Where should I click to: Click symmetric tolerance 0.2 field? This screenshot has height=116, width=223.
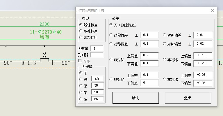click(149, 44)
